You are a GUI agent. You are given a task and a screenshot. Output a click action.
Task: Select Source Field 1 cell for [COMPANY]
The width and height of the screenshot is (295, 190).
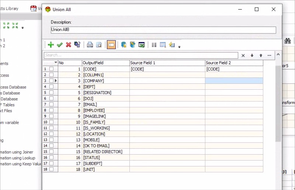(167, 80)
